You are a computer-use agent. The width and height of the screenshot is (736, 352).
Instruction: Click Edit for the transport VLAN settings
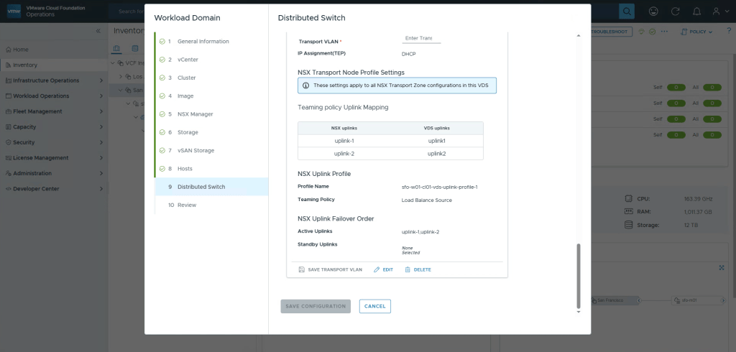tap(383, 269)
